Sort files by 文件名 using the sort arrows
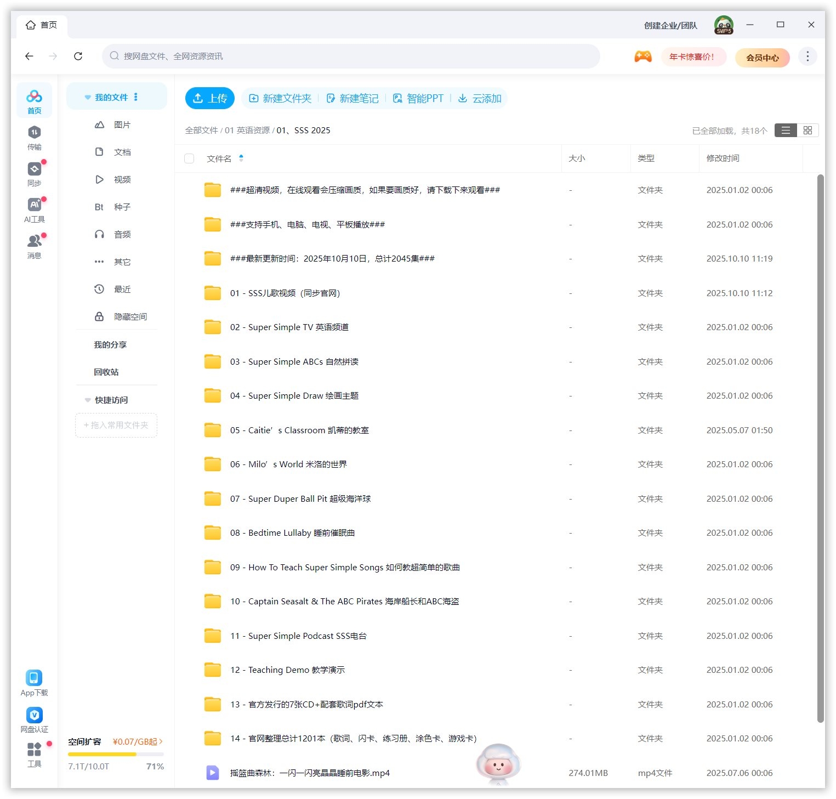Image resolution: width=836 pixels, height=799 pixels. coord(241,158)
